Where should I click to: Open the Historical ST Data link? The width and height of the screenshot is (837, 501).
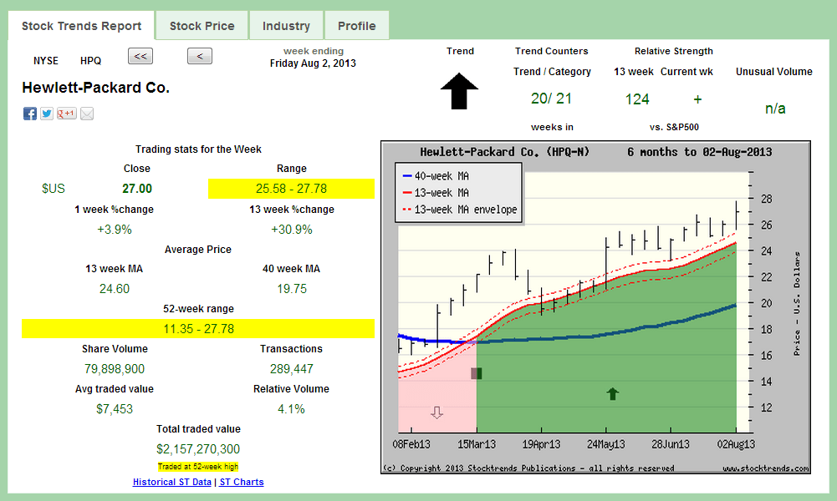tap(172, 482)
